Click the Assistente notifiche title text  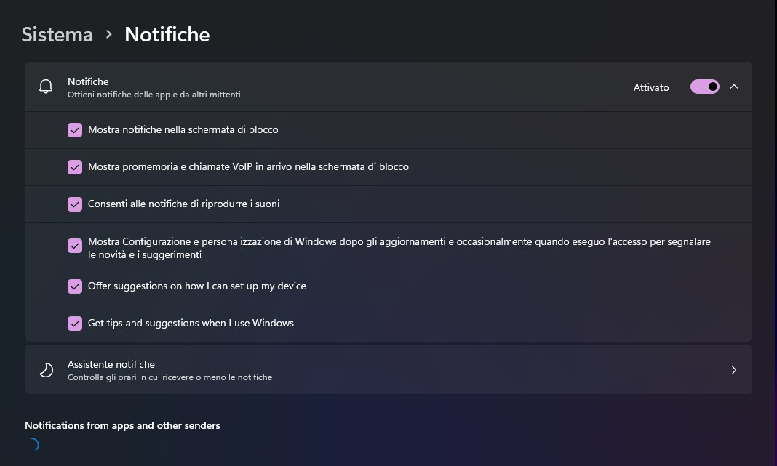(x=111, y=364)
